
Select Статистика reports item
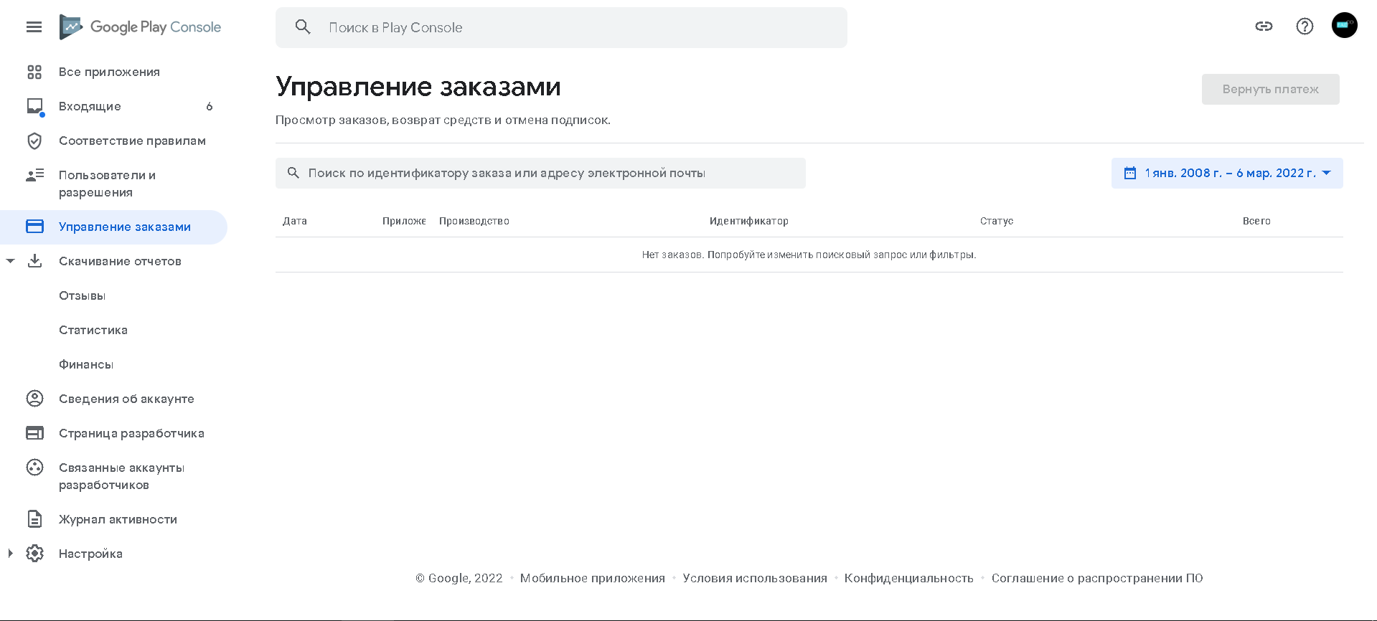tap(93, 330)
